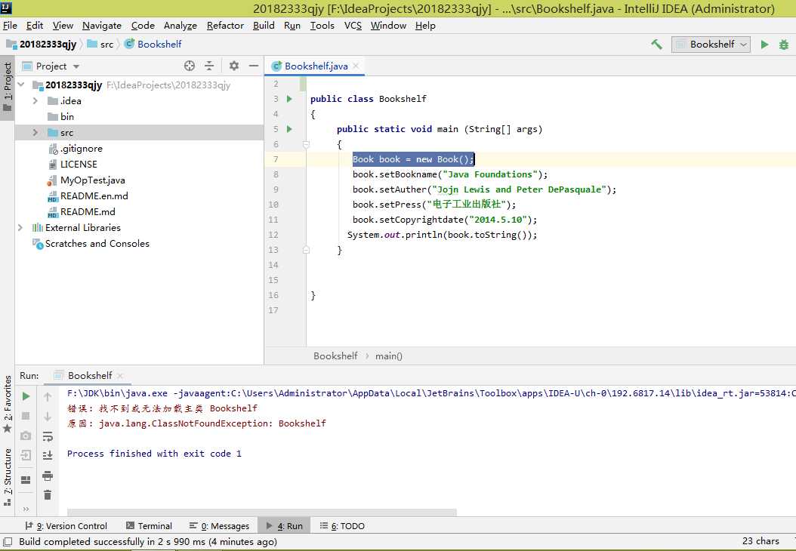This screenshot has width=796, height=551.
Task: Toggle the 4: Run tool window button
Action: click(x=284, y=526)
